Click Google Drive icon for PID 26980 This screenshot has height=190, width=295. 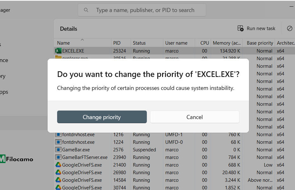click(x=58, y=172)
